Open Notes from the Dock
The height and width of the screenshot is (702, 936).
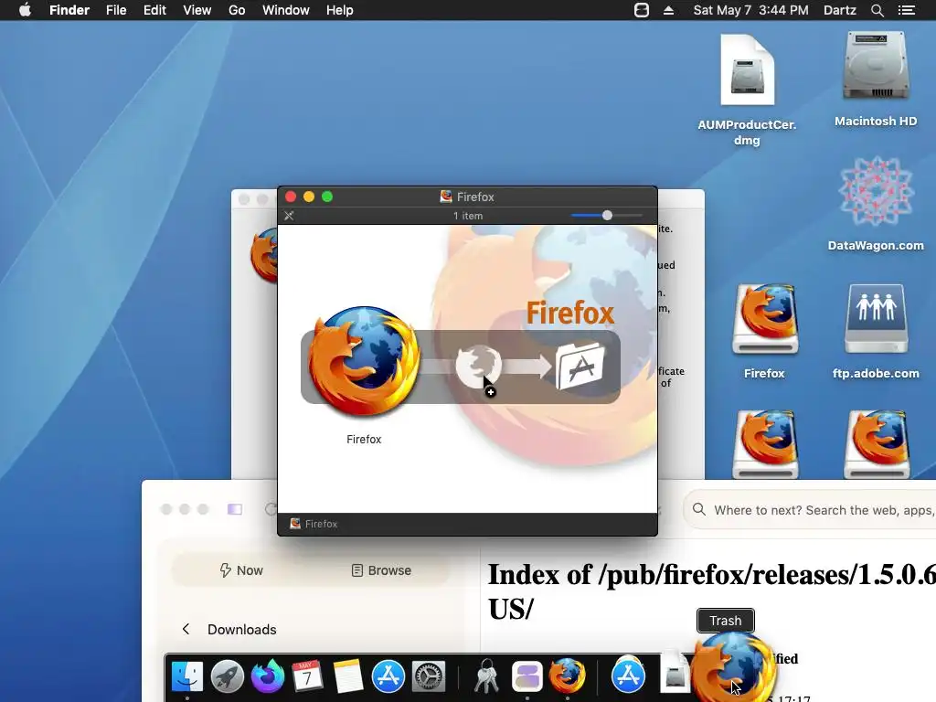(348, 676)
